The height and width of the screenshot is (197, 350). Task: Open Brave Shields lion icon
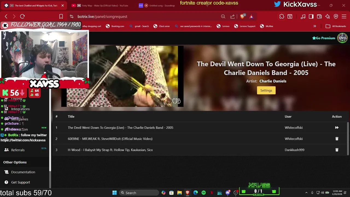point(242,16)
